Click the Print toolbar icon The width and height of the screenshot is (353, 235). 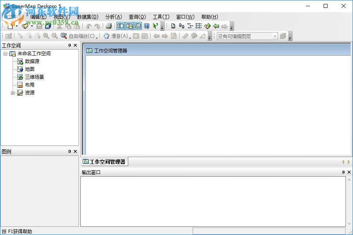click(109, 26)
